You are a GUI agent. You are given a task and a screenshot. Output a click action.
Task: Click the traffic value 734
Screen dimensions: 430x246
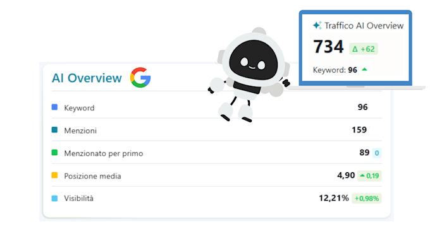click(328, 47)
